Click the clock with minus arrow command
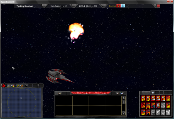 tap(153, 98)
